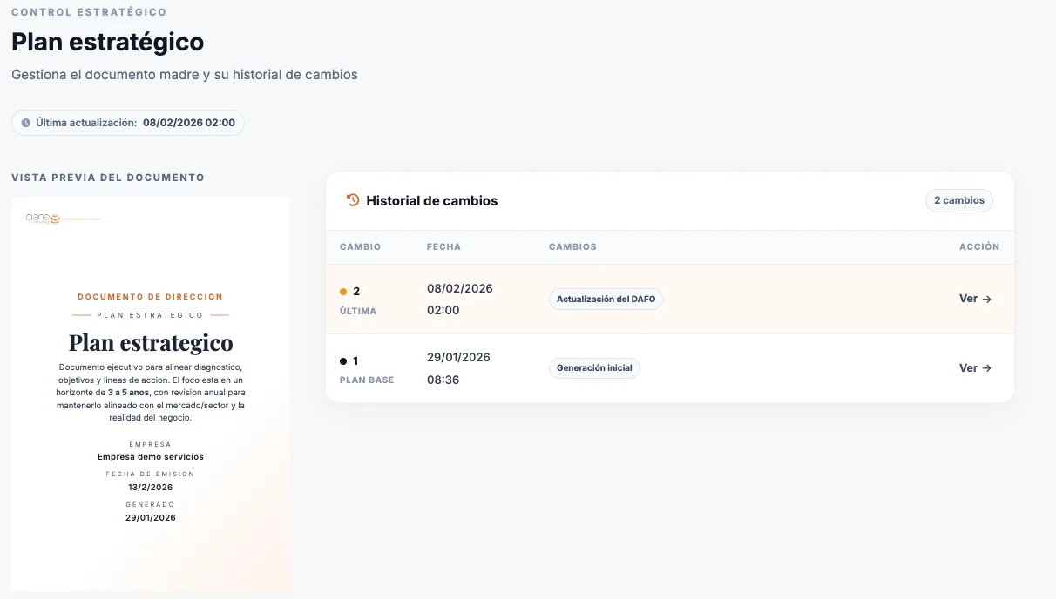This screenshot has width=1056, height=599.
Task: Click the Actualización del DAFO tag
Action: 606,299
